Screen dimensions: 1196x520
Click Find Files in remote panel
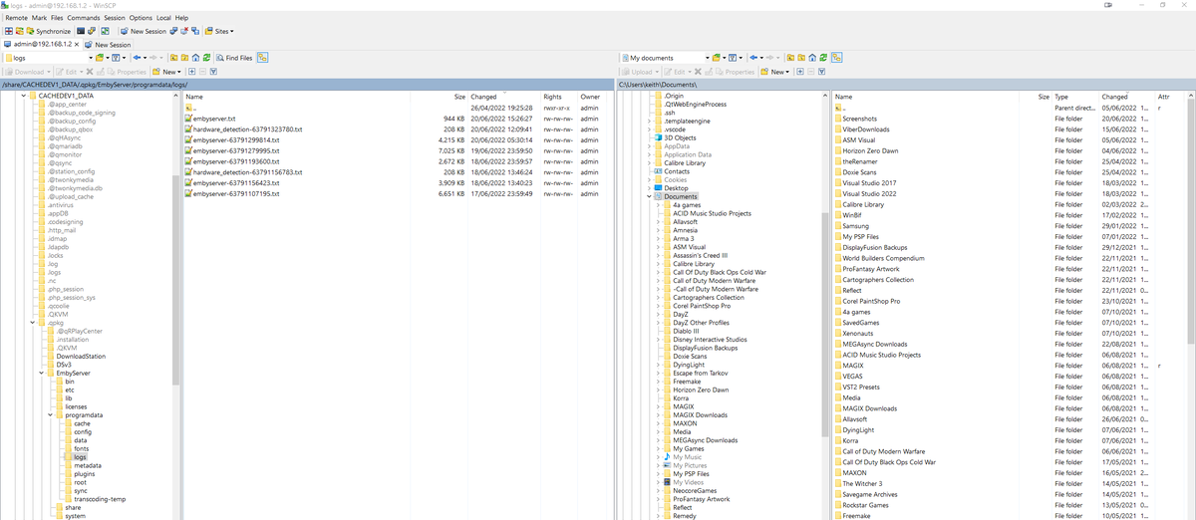pos(234,58)
